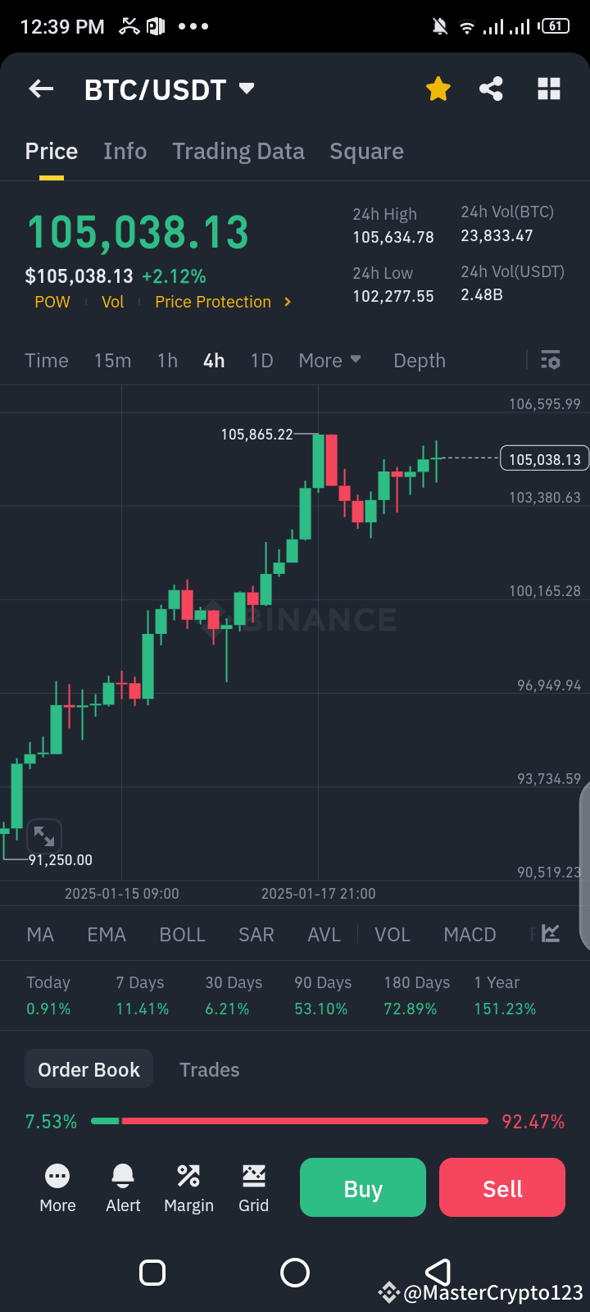Toggle the favorite star for BTC/USDT
The width and height of the screenshot is (590, 1312).
438,88
